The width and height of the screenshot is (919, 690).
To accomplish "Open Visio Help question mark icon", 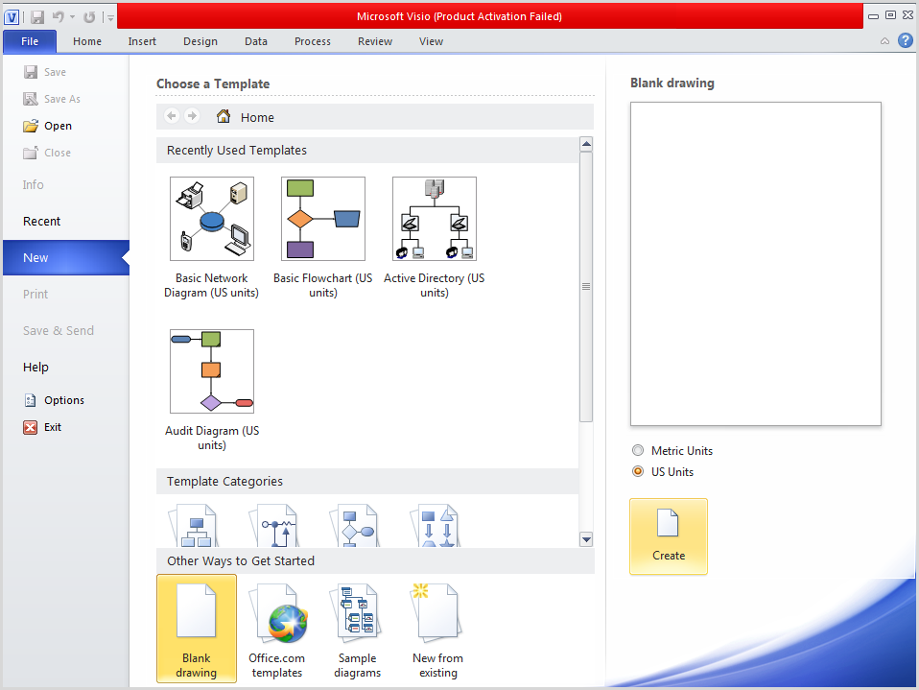I will pyautogui.click(x=906, y=40).
